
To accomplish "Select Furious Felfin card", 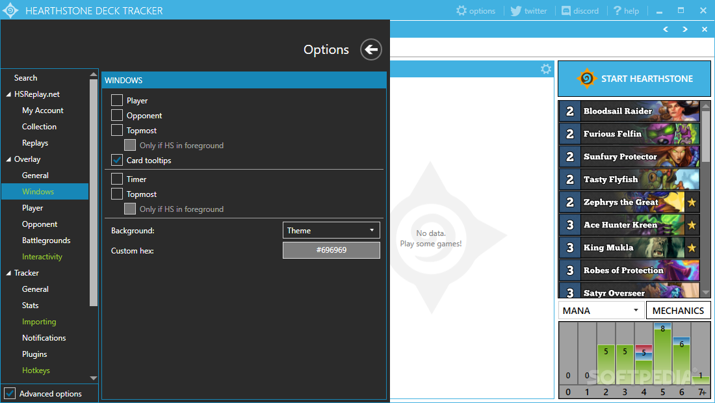I will 629,133.
